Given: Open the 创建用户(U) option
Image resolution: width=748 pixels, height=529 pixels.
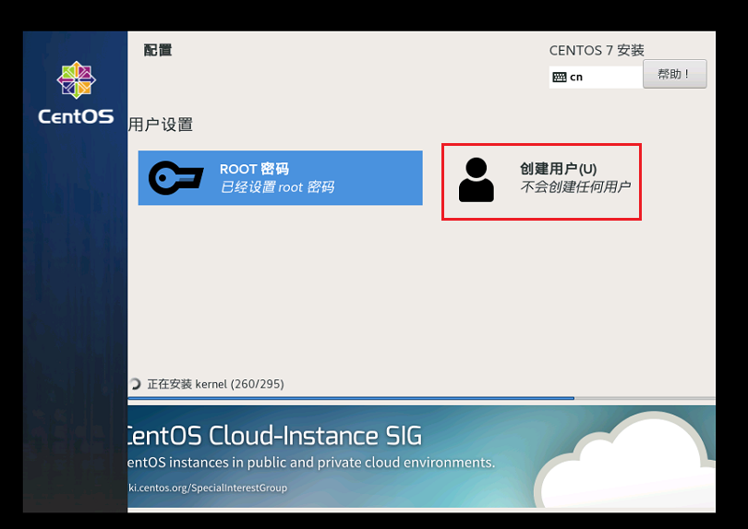Looking at the screenshot, I should tap(541, 182).
